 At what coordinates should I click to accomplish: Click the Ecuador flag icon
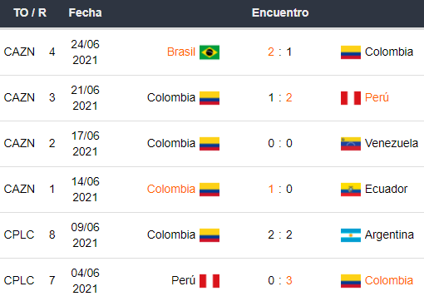coord(351,190)
